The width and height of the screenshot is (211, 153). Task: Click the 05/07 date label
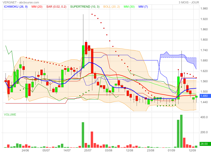click(x=46, y=150)
